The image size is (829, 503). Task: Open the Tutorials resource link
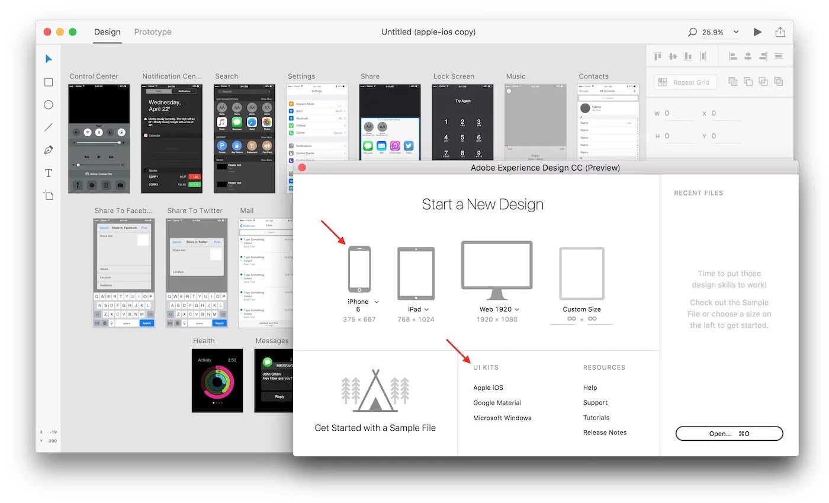click(596, 418)
